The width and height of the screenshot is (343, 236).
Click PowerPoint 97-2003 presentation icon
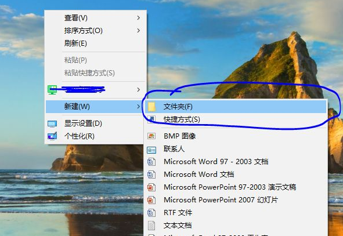coord(151,187)
